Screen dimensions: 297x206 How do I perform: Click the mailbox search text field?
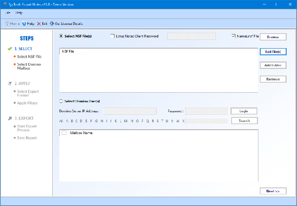207,121
